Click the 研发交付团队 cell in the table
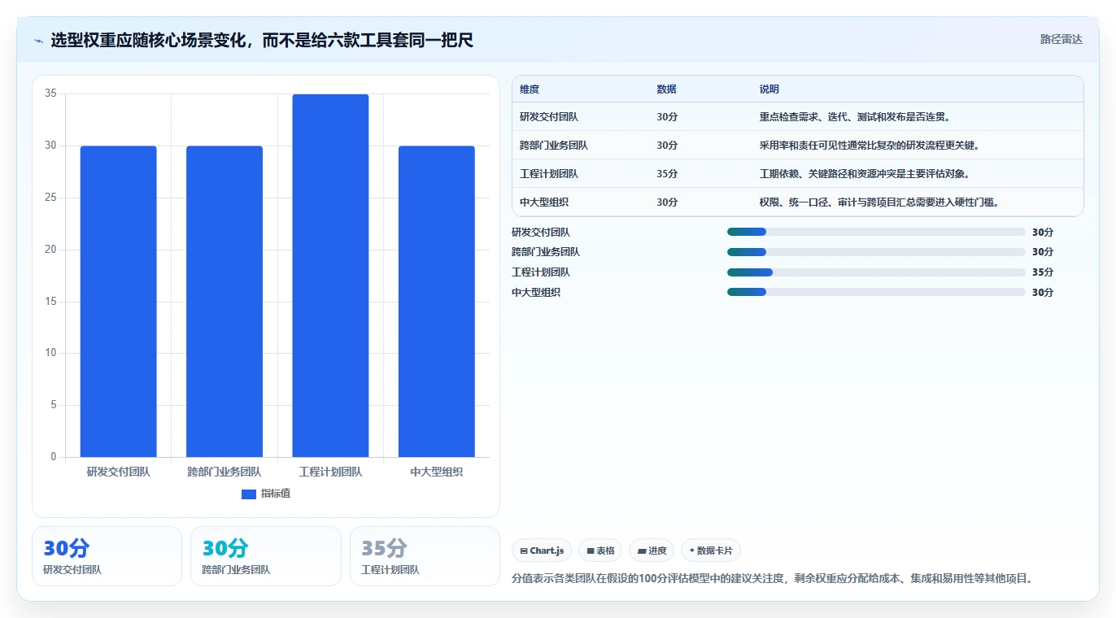 tap(549, 117)
